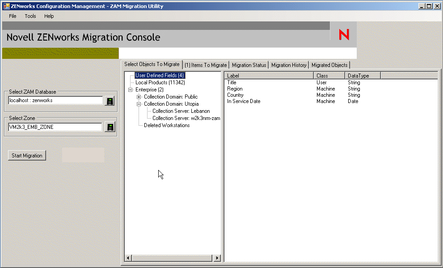Show the Migrated Objects tab
The image size is (443, 268).
pos(329,65)
